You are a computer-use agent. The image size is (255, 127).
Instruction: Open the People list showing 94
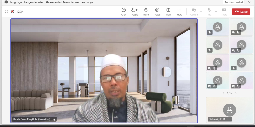click(x=135, y=12)
